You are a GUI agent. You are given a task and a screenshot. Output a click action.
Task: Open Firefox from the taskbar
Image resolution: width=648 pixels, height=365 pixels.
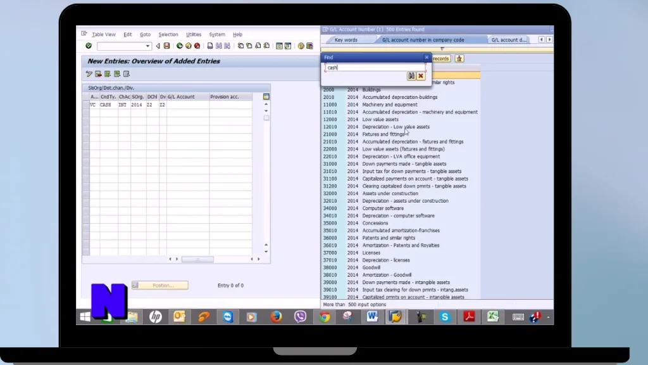click(276, 317)
